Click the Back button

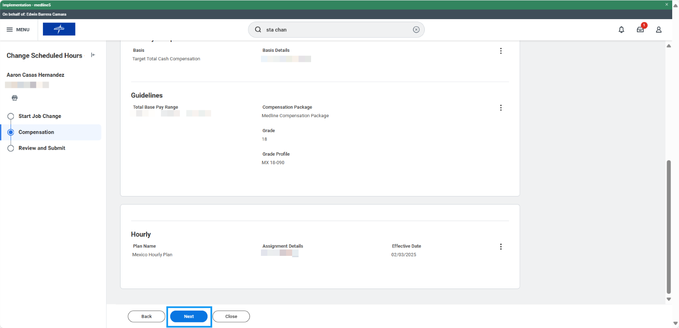pyautogui.click(x=146, y=317)
